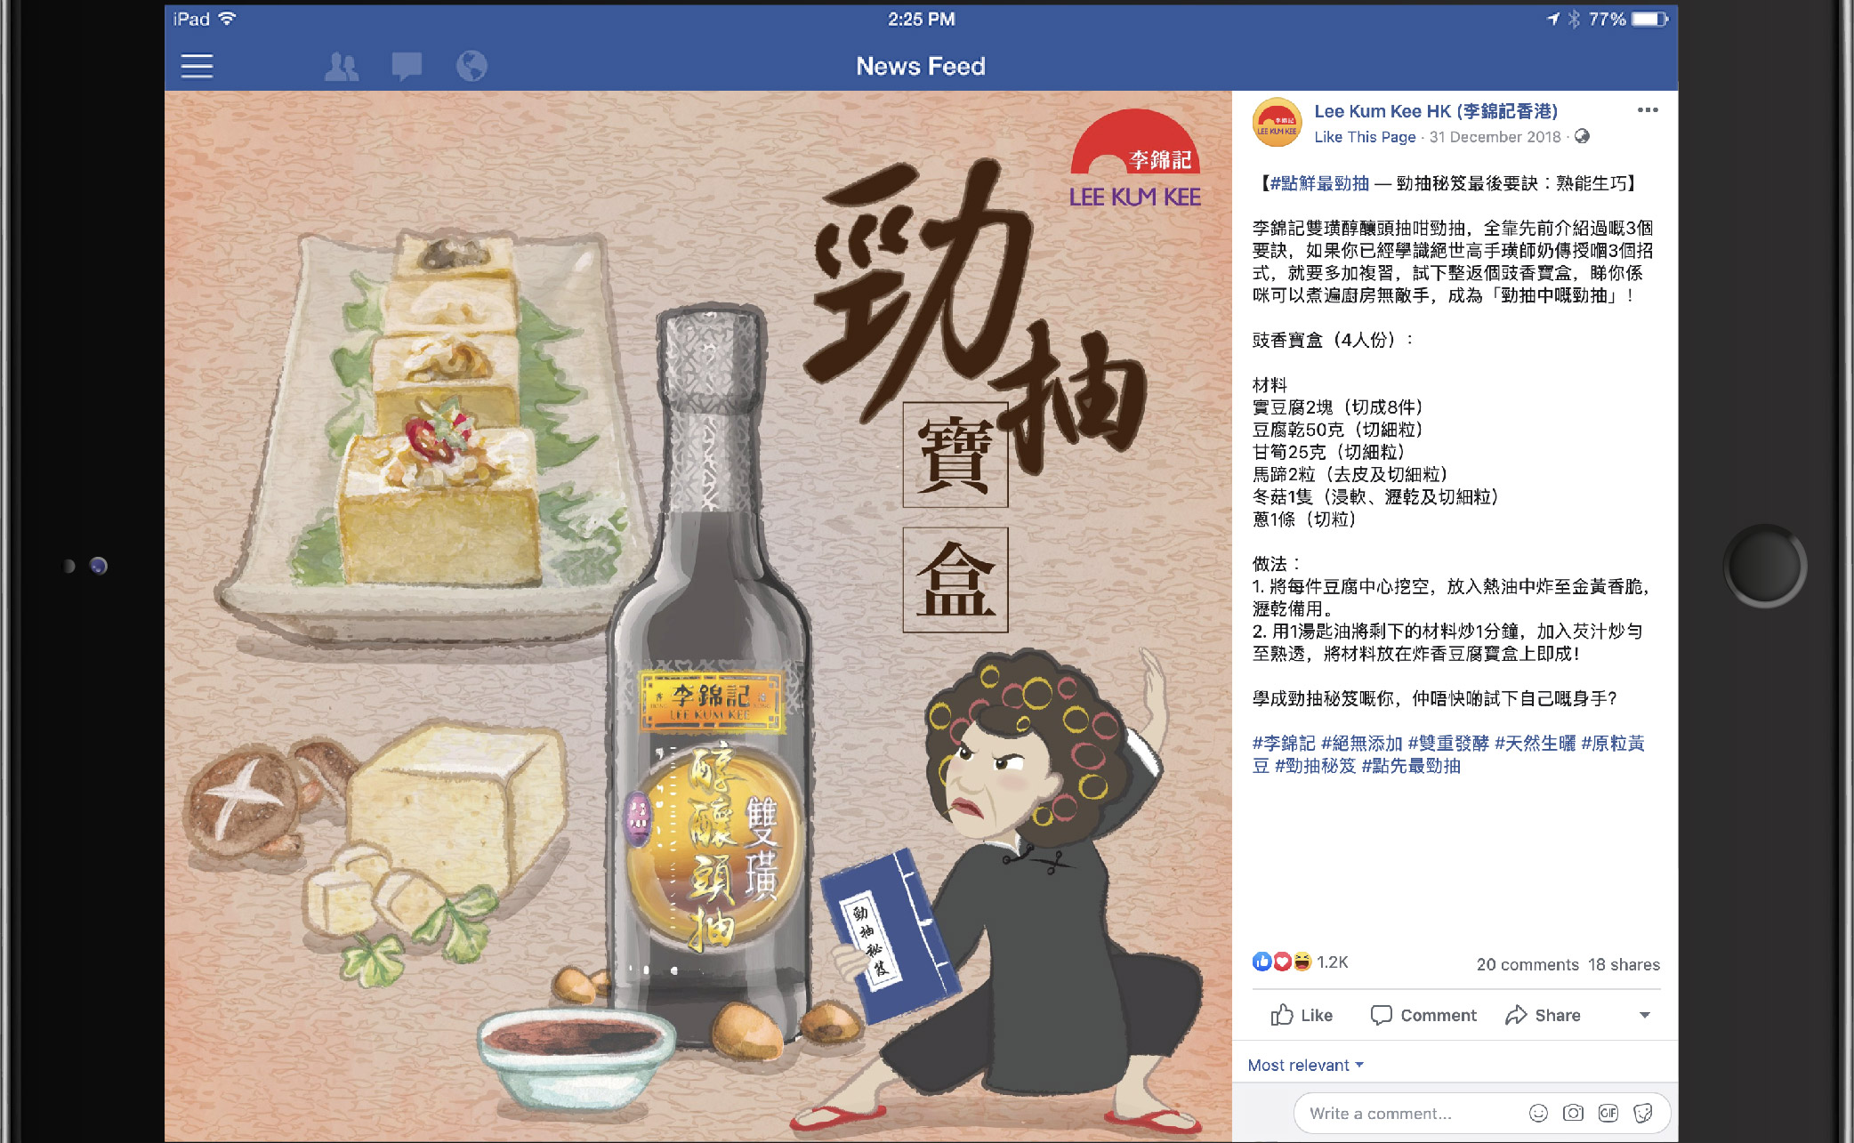Click the Comment button
Image resolution: width=1854 pixels, height=1143 pixels.
click(1423, 1015)
